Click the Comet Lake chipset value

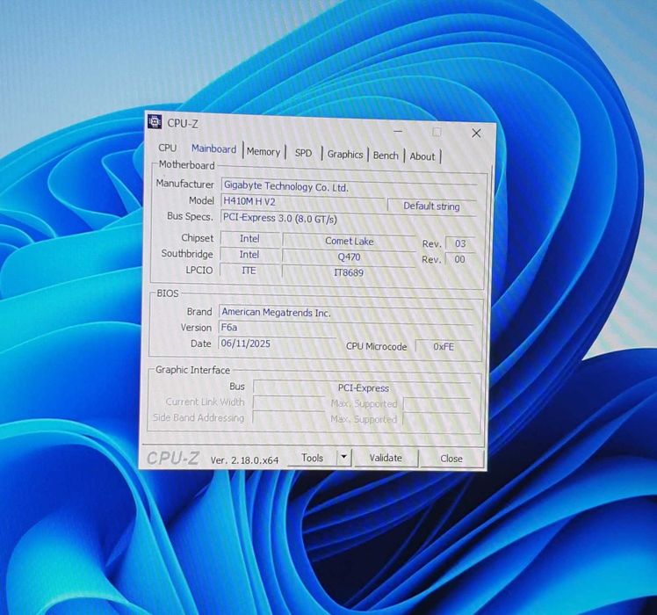pos(349,242)
